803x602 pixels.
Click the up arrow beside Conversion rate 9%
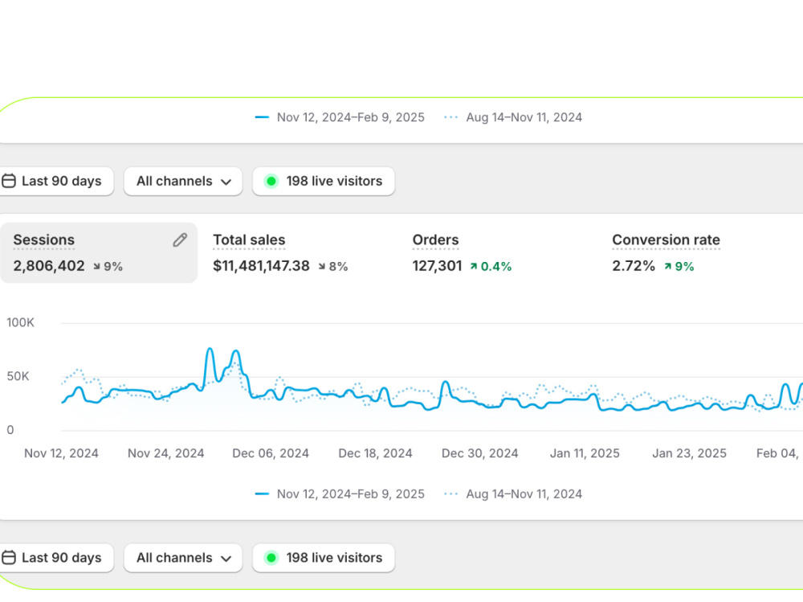(x=668, y=266)
